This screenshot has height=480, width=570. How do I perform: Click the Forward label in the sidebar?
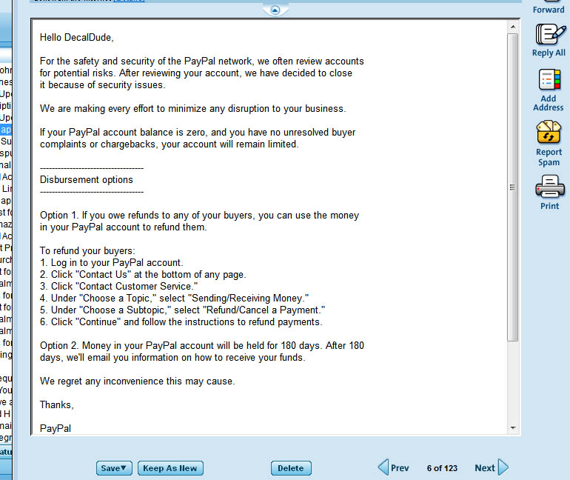[x=549, y=10]
